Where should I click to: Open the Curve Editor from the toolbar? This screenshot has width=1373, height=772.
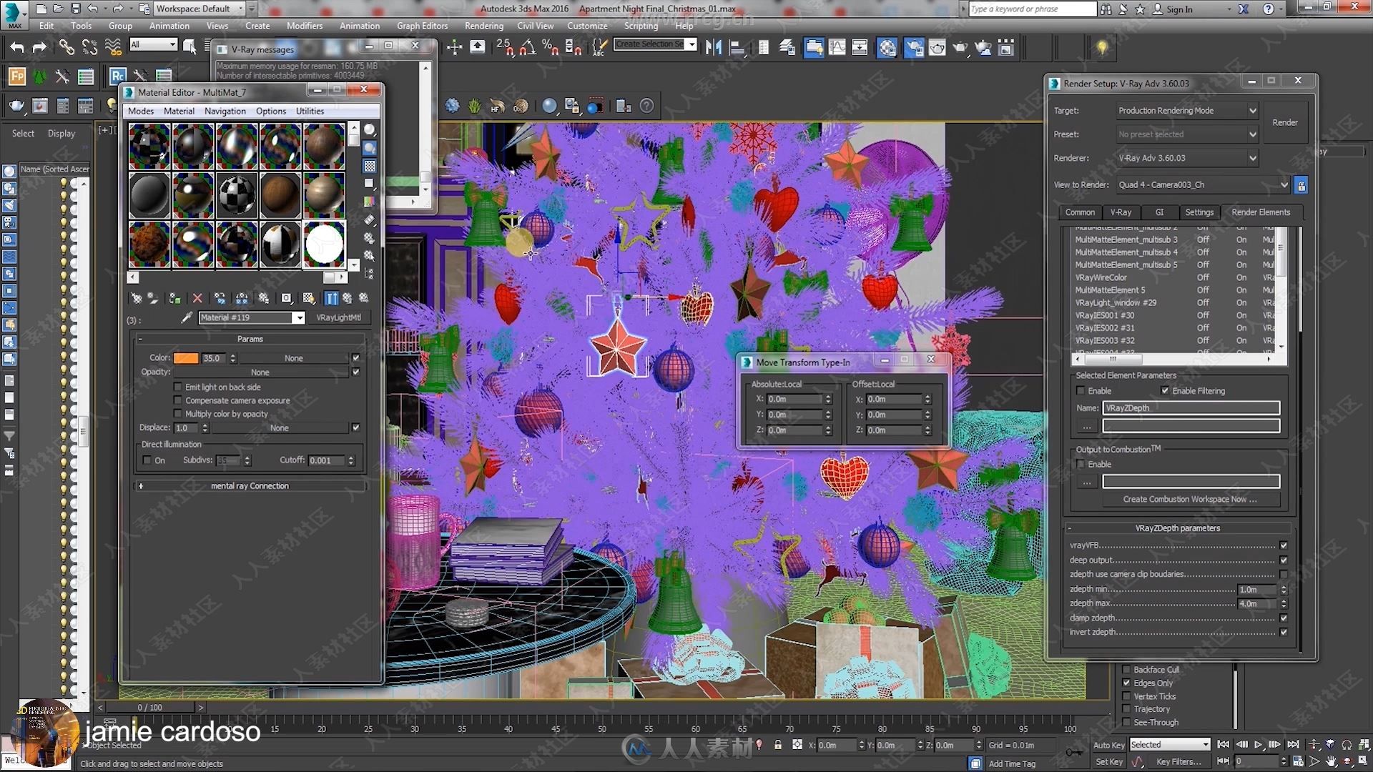[x=837, y=47]
